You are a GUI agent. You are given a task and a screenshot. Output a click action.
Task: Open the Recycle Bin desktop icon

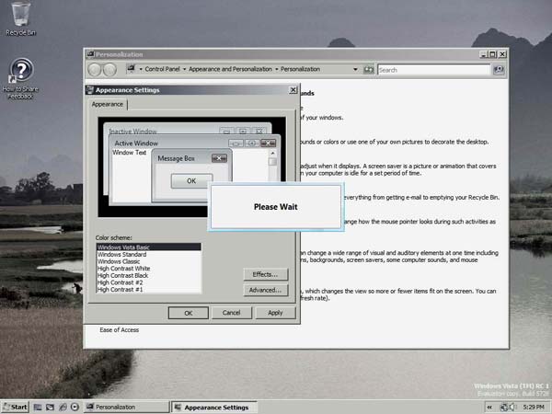tap(17, 16)
